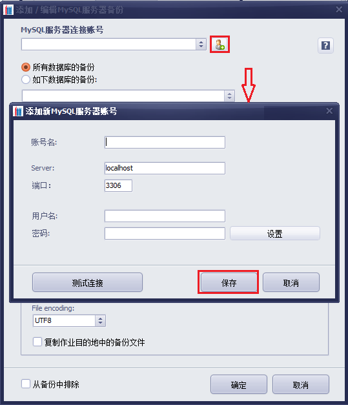Cancel the new MySQL account dialog

291,282
